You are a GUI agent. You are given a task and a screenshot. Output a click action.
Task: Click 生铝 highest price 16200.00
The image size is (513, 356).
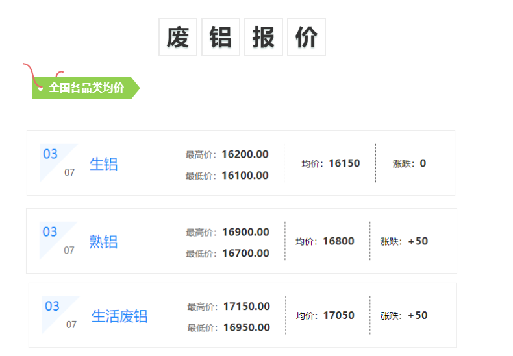point(245,154)
